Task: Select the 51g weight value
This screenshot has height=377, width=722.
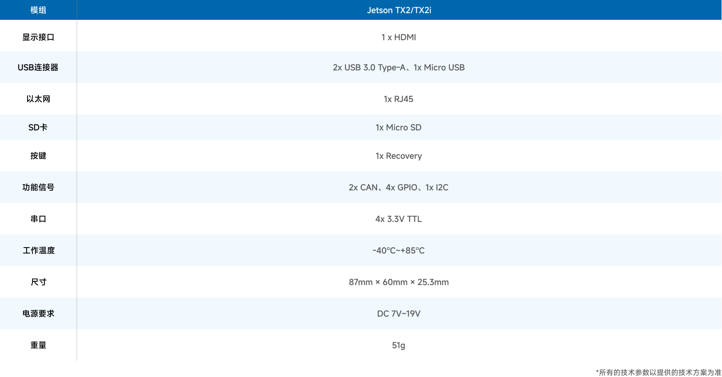Action: [x=399, y=345]
